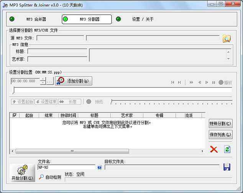243x193 pixels.
Task: Click the time spinner up arrow
Action: (43, 79)
